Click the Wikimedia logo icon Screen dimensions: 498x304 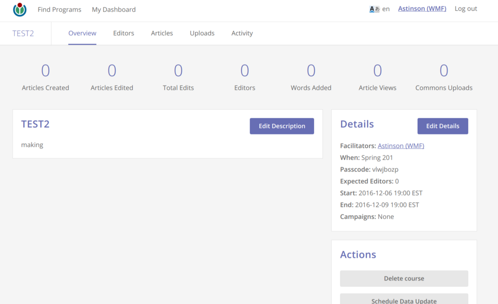19,10
